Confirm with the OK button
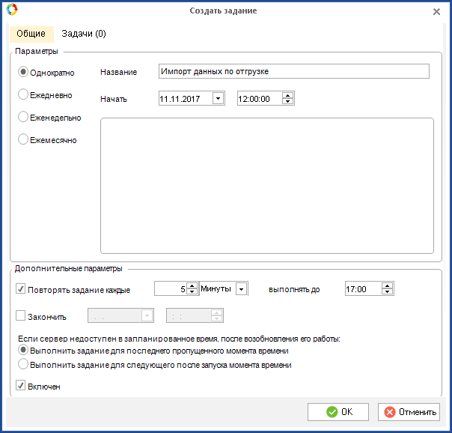 [x=338, y=411]
